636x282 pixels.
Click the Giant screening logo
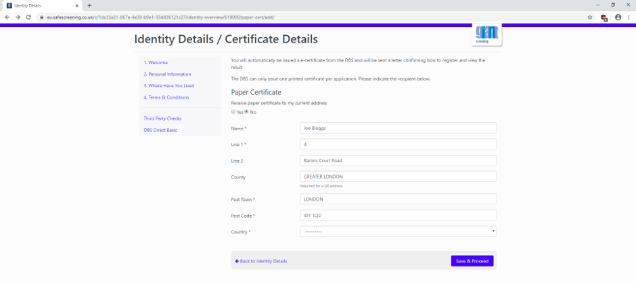point(487,35)
